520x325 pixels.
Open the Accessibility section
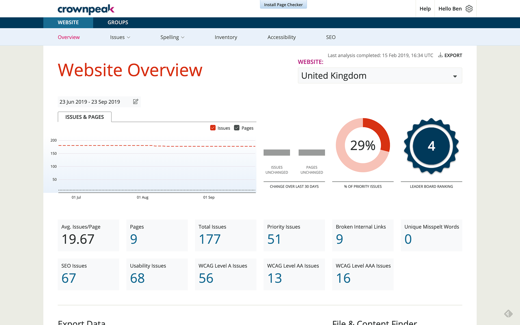(x=281, y=37)
